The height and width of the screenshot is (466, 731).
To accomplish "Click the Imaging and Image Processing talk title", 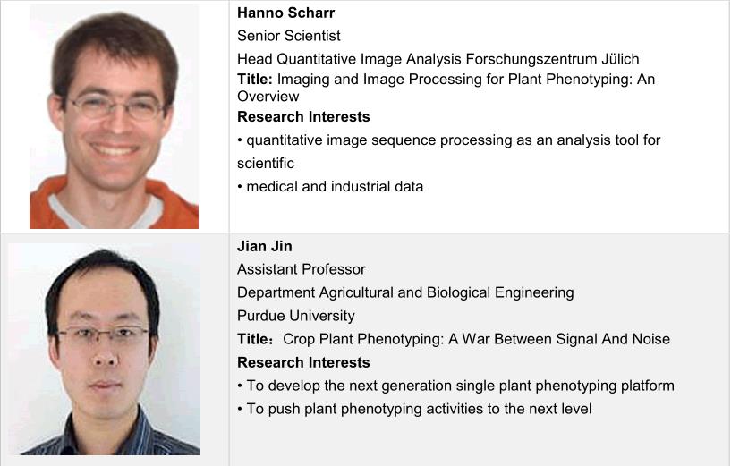I will (x=465, y=79).
